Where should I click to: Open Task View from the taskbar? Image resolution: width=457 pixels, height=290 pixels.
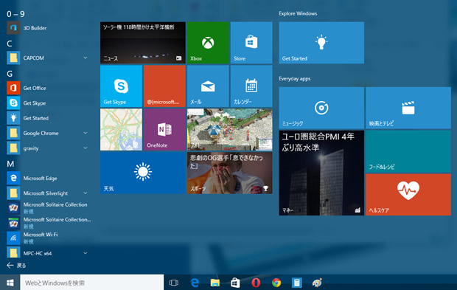coord(174,283)
